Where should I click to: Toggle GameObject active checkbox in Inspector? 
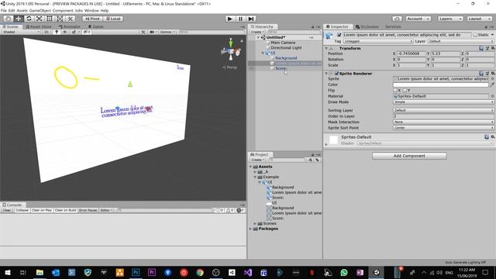tap(339, 35)
